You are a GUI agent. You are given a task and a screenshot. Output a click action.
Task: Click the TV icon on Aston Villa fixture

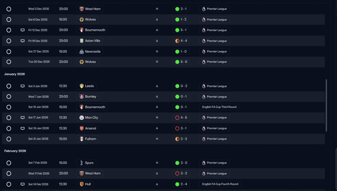[23, 41]
